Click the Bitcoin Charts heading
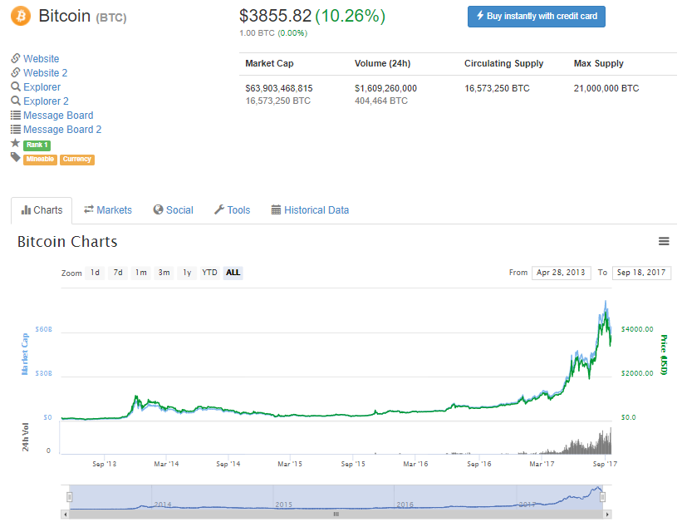The image size is (682, 527). (67, 242)
